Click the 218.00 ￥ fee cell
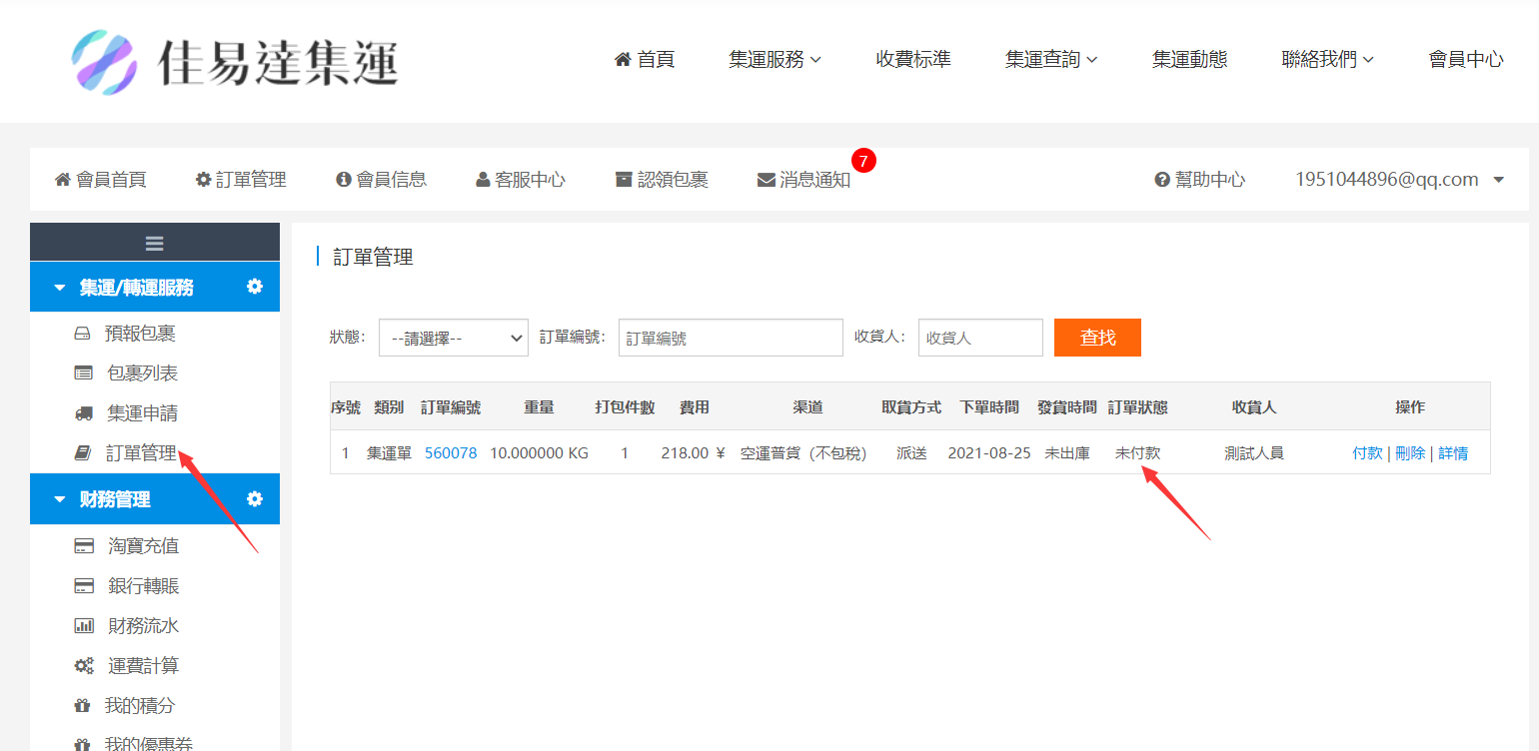1539x751 pixels. pos(693,453)
